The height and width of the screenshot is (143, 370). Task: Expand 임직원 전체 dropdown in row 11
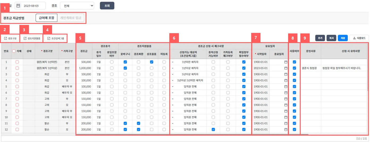pyautogui.click(x=172, y=124)
